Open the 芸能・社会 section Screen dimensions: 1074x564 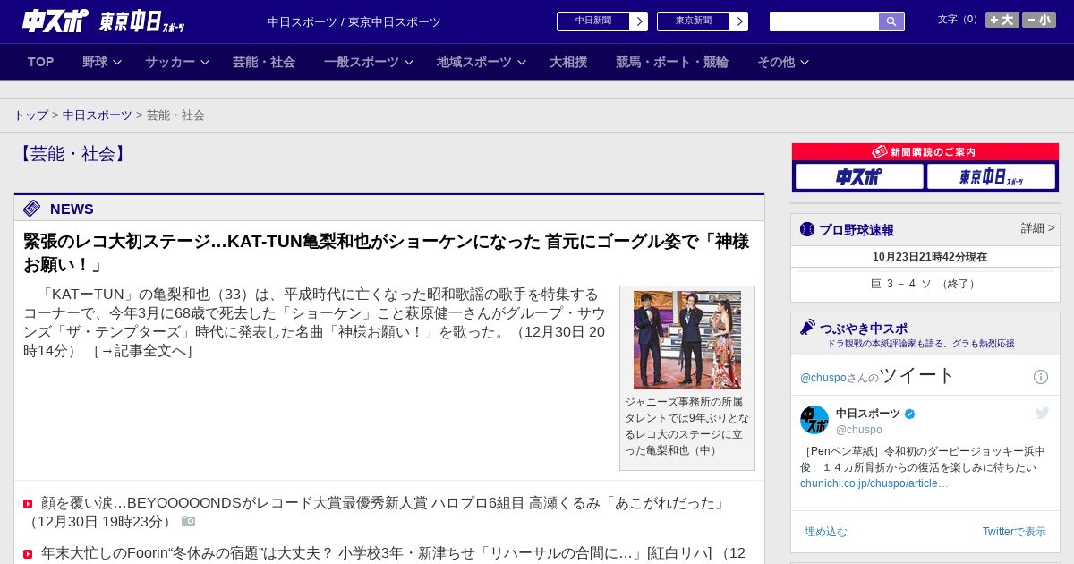pyautogui.click(x=264, y=62)
